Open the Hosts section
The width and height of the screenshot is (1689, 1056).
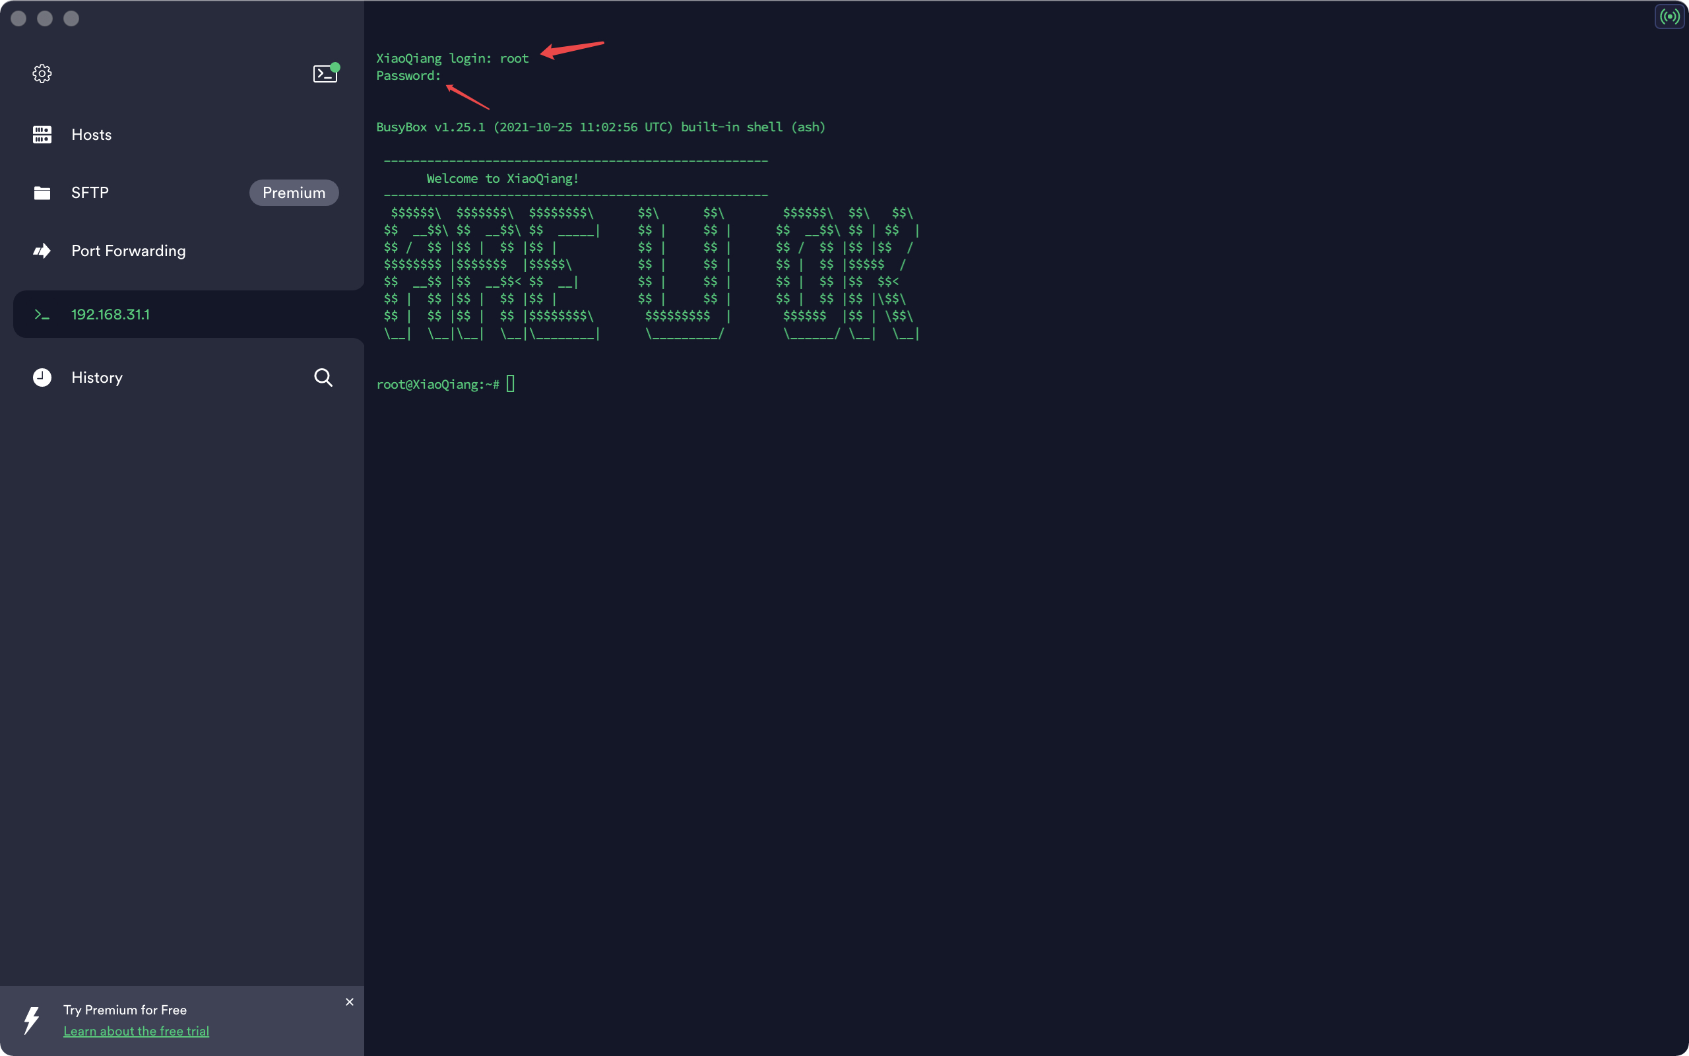pos(92,134)
